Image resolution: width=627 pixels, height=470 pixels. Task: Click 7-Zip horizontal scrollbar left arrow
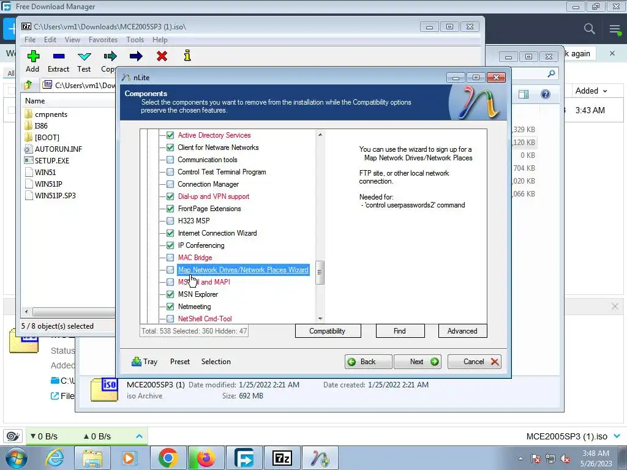tap(26, 311)
